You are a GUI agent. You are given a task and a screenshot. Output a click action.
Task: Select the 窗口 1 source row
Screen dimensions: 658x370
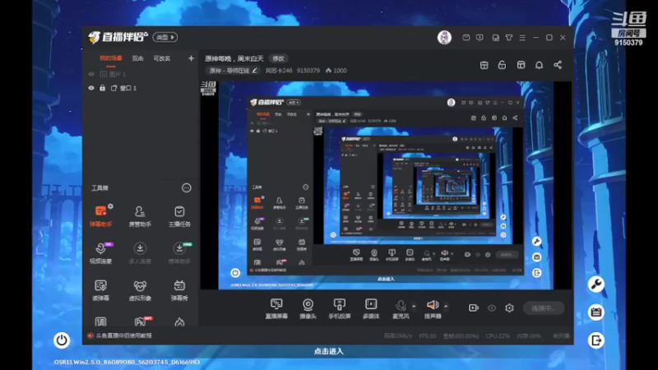point(140,88)
